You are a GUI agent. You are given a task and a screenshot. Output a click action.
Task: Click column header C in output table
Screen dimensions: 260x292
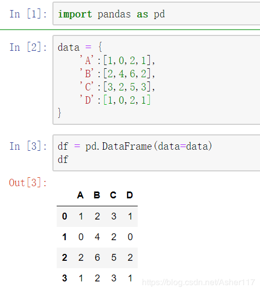[113, 195]
